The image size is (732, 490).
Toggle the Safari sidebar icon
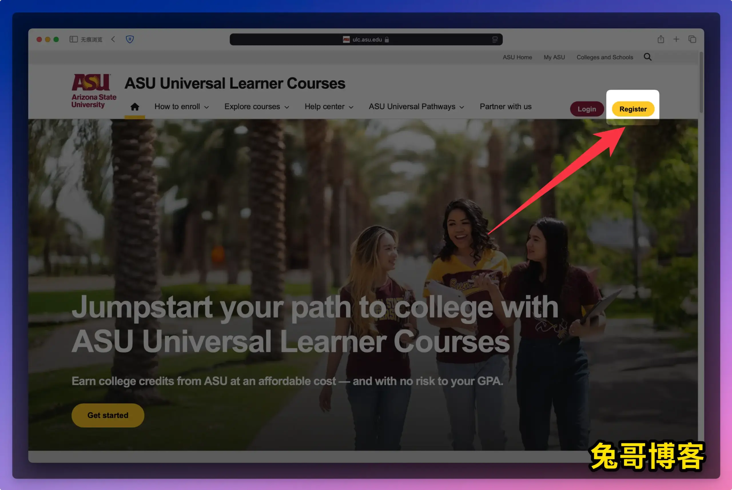click(x=73, y=39)
